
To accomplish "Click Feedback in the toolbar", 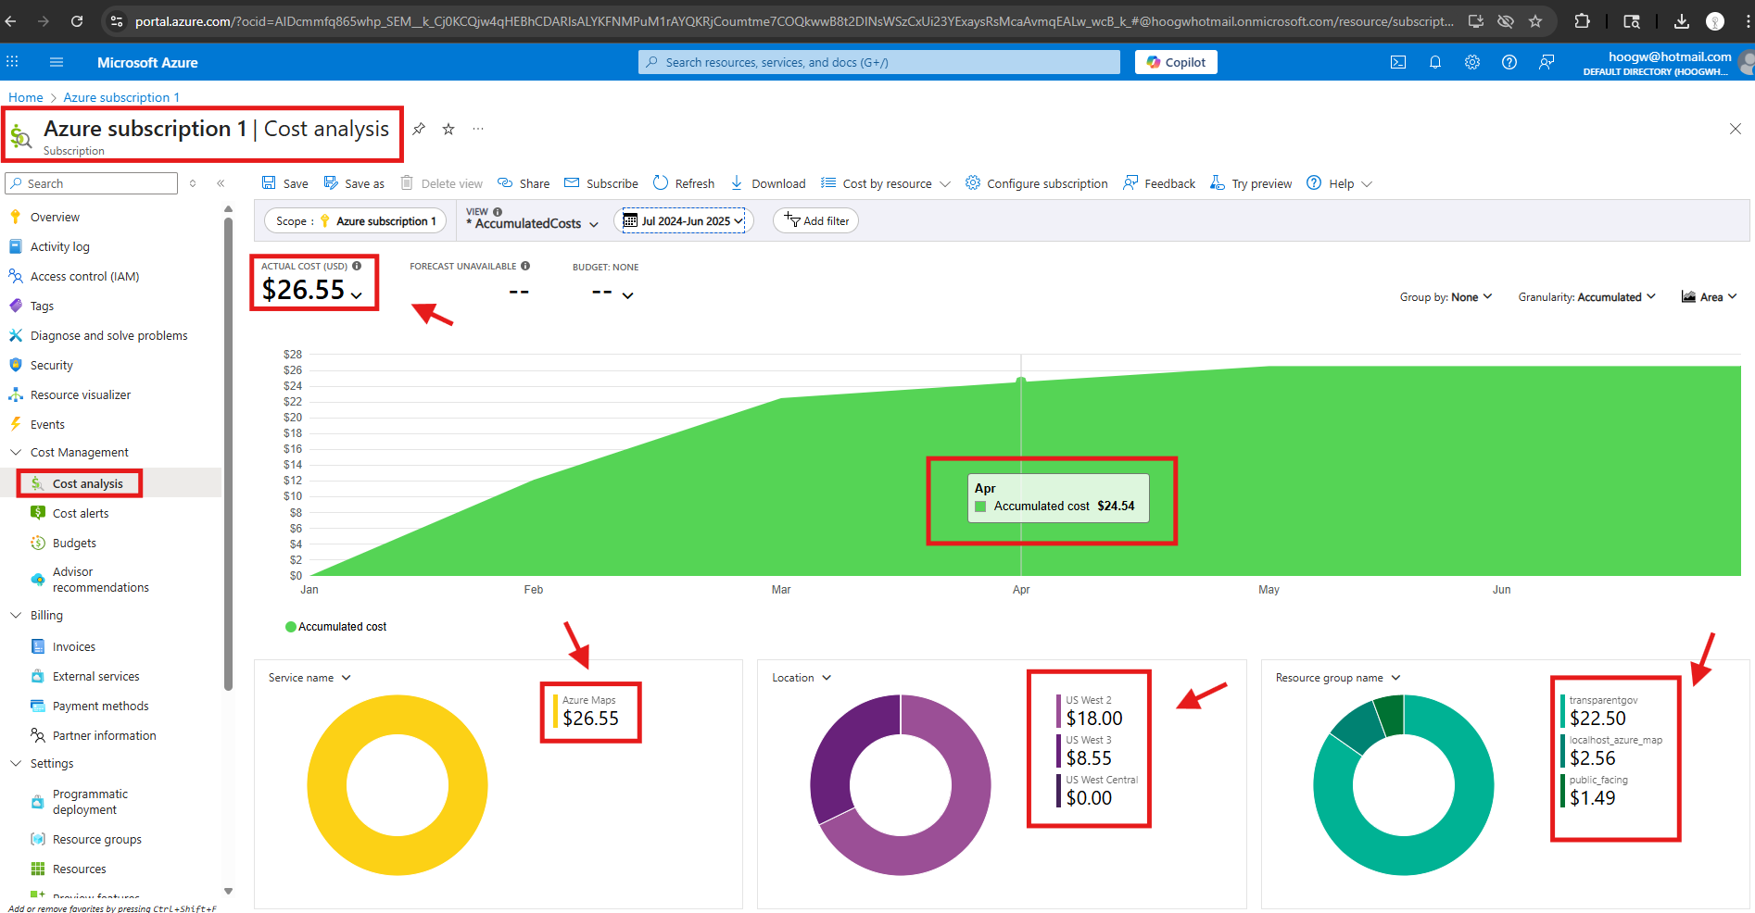I will tap(1159, 183).
